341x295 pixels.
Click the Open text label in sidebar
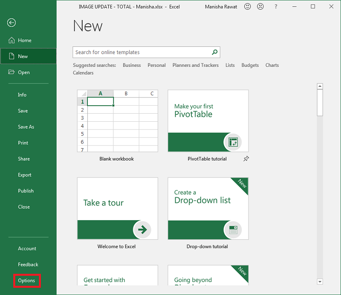click(24, 72)
